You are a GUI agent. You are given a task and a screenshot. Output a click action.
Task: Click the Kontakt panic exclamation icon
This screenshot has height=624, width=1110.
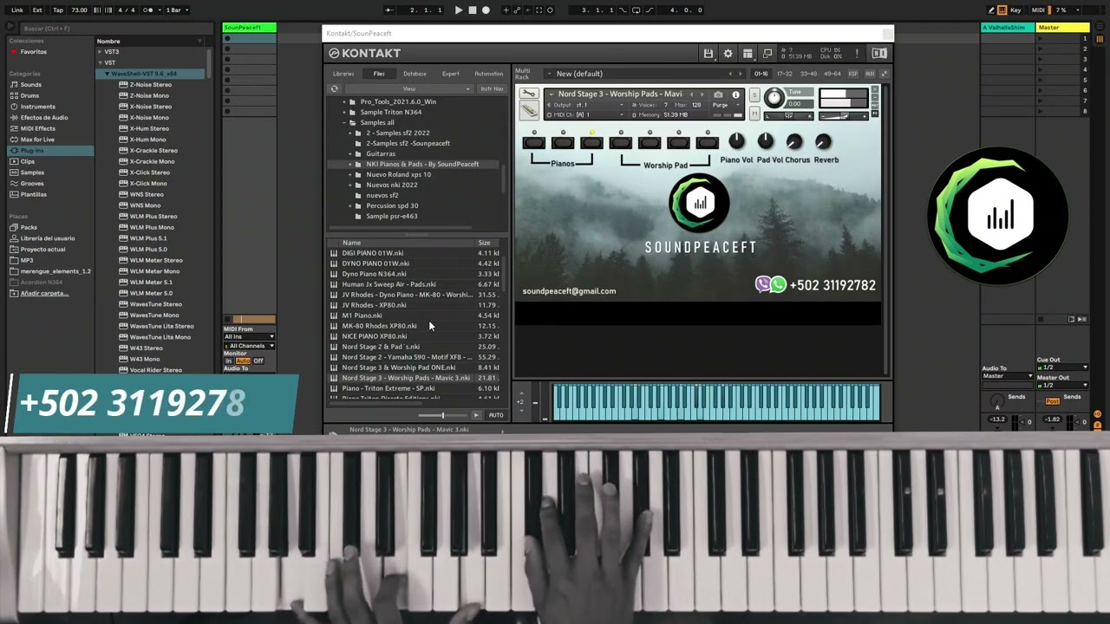pyautogui.click(x=857, y=54)
